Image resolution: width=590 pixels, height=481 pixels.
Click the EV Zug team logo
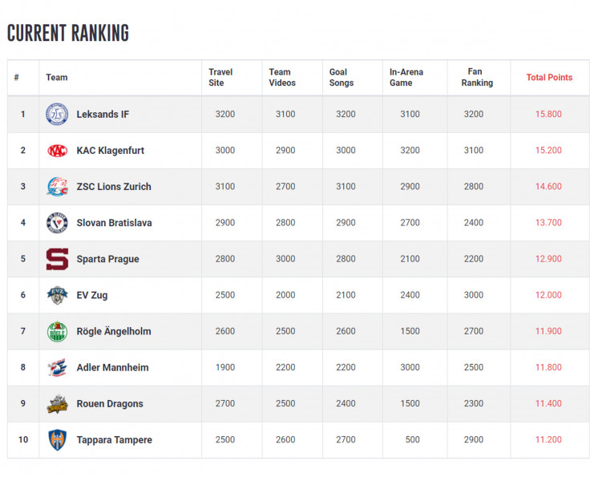(57, 295)
